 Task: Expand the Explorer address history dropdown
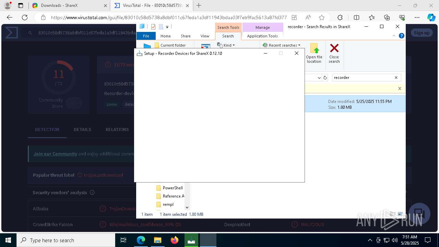(319, 78)
